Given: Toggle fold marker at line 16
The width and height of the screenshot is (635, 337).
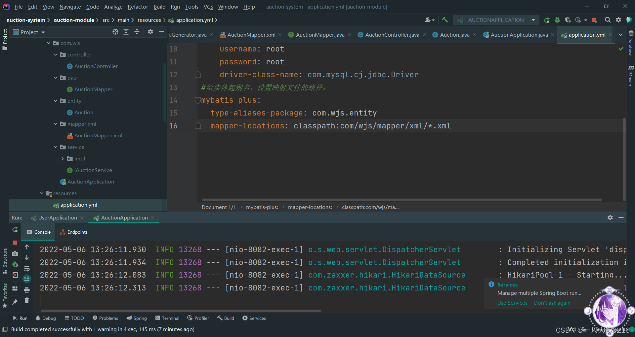Looking at the screenshot, I should coord(198,126).
